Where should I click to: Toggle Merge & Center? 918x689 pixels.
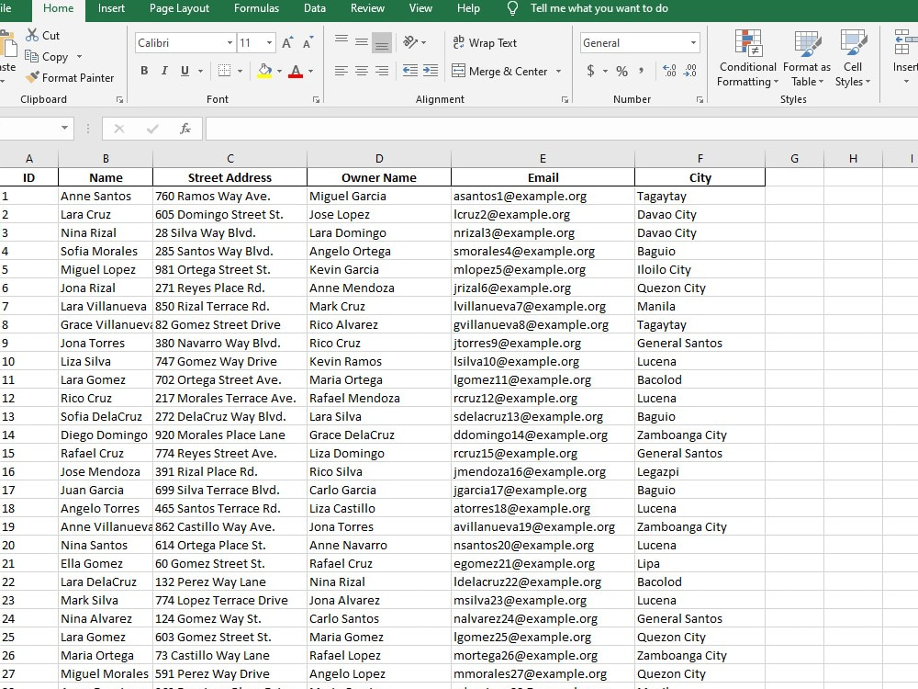(x=500, y=71)
